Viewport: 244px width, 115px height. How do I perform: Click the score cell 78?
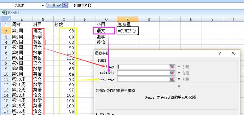(64, 63)
